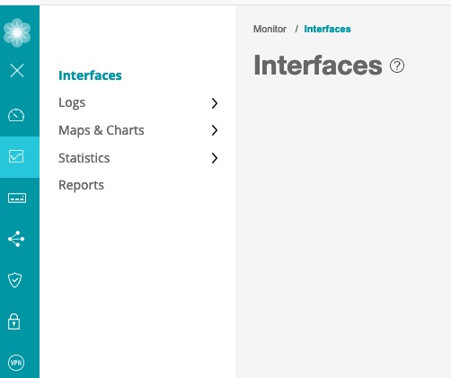
Task: Expand the Logs submenu chevron
Action: click(215, 103)
